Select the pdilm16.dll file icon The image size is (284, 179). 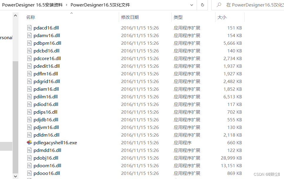(x=29, y=97)
